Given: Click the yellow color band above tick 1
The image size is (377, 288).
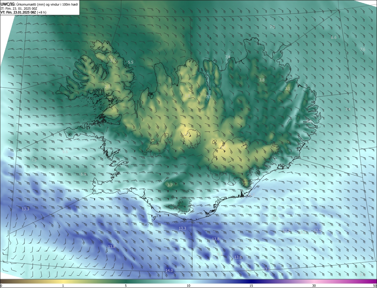Looking at the screenshot, I should [63, 281].
